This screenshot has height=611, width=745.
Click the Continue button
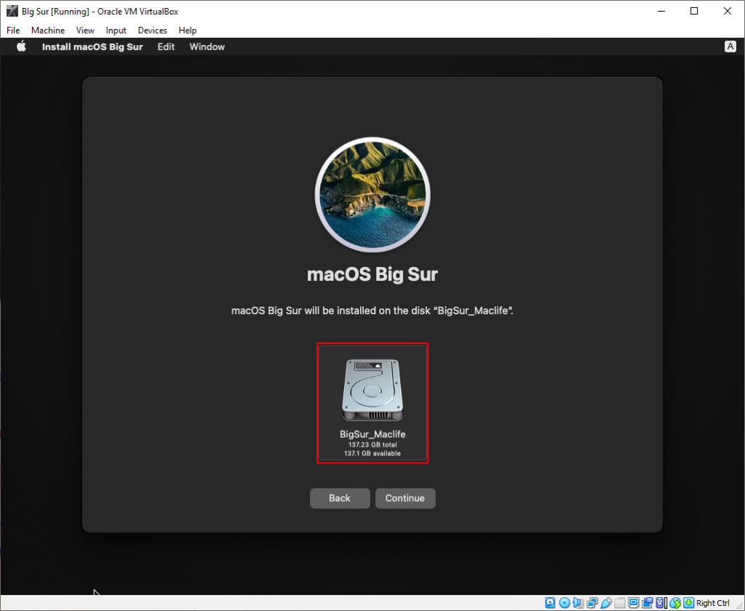coord(405,498)
